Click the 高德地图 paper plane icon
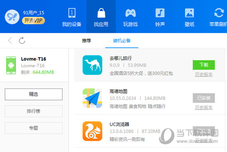Viewport: 227px width, 152px height. pyautogui.click(x=92, y=98)
